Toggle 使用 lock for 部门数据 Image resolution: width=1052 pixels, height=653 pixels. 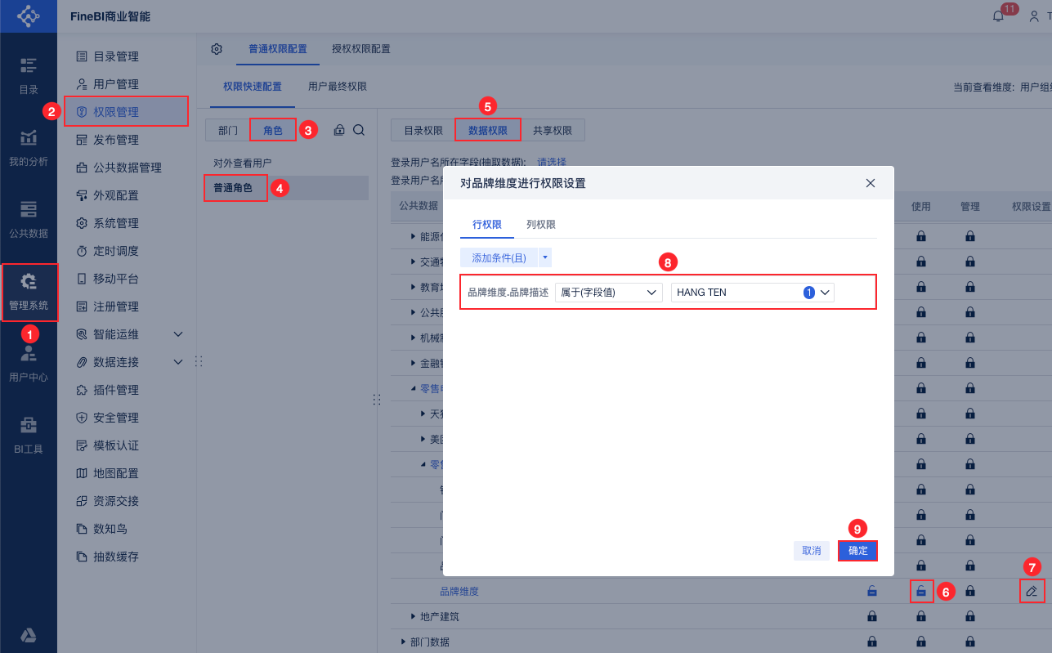pyautogui.click(x=921, y=642)
